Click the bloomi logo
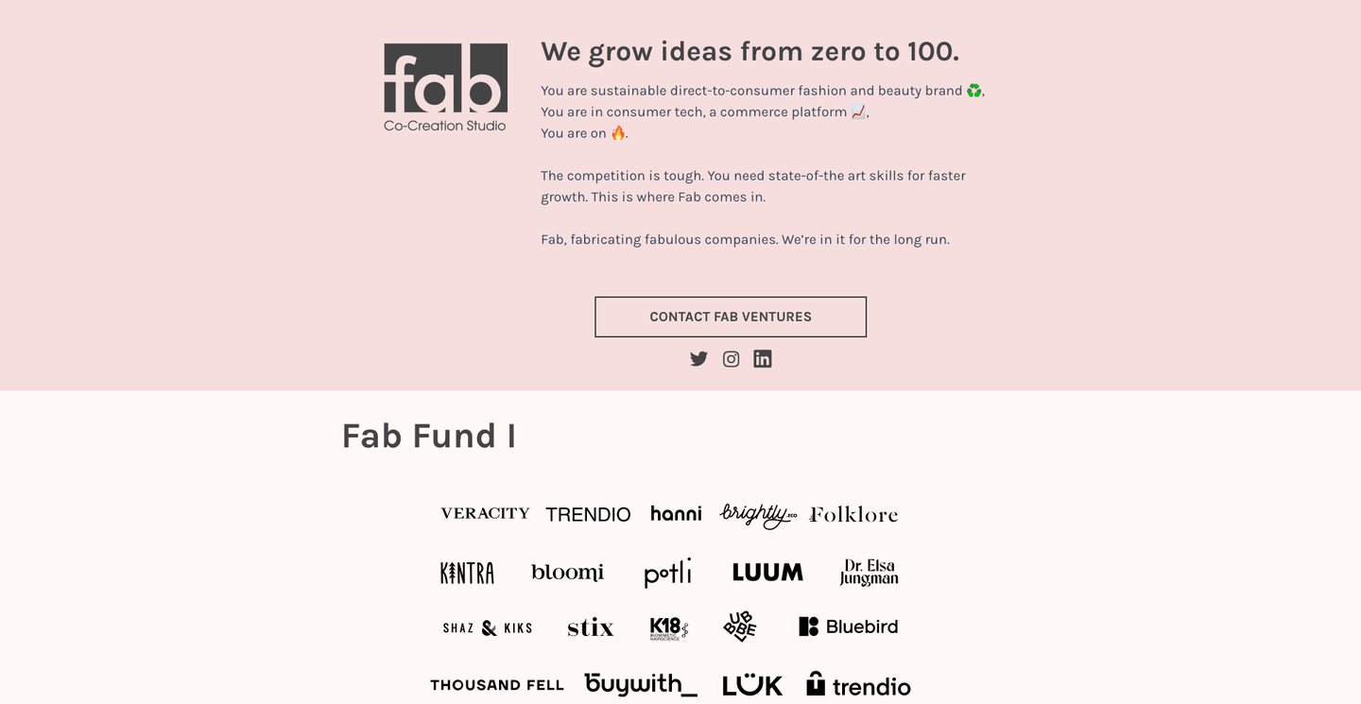Image resolution: width=1361 pixels, height=704 pixels. click(567, 572)
